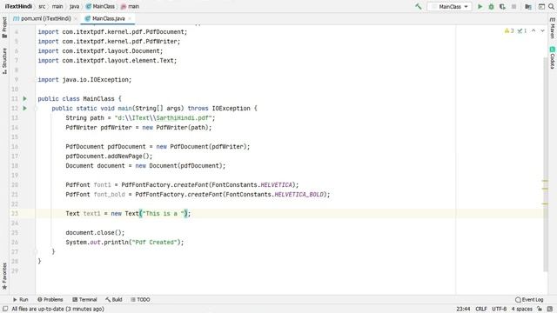
Task: Run MainClass with the green play button
Action: (x=480, y=6)
